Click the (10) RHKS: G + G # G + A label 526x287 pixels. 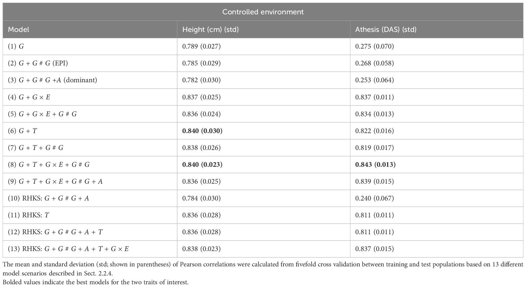[48, 198]
